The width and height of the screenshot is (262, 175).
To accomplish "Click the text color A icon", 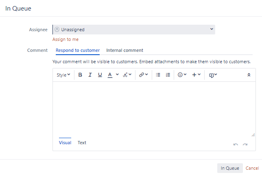I will (110, 75).
